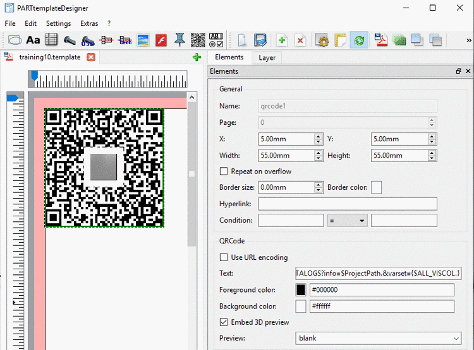The width and height of the screenshot is (474, 350).
Task: Click the Flash element icon
Action: click(161, 40)
